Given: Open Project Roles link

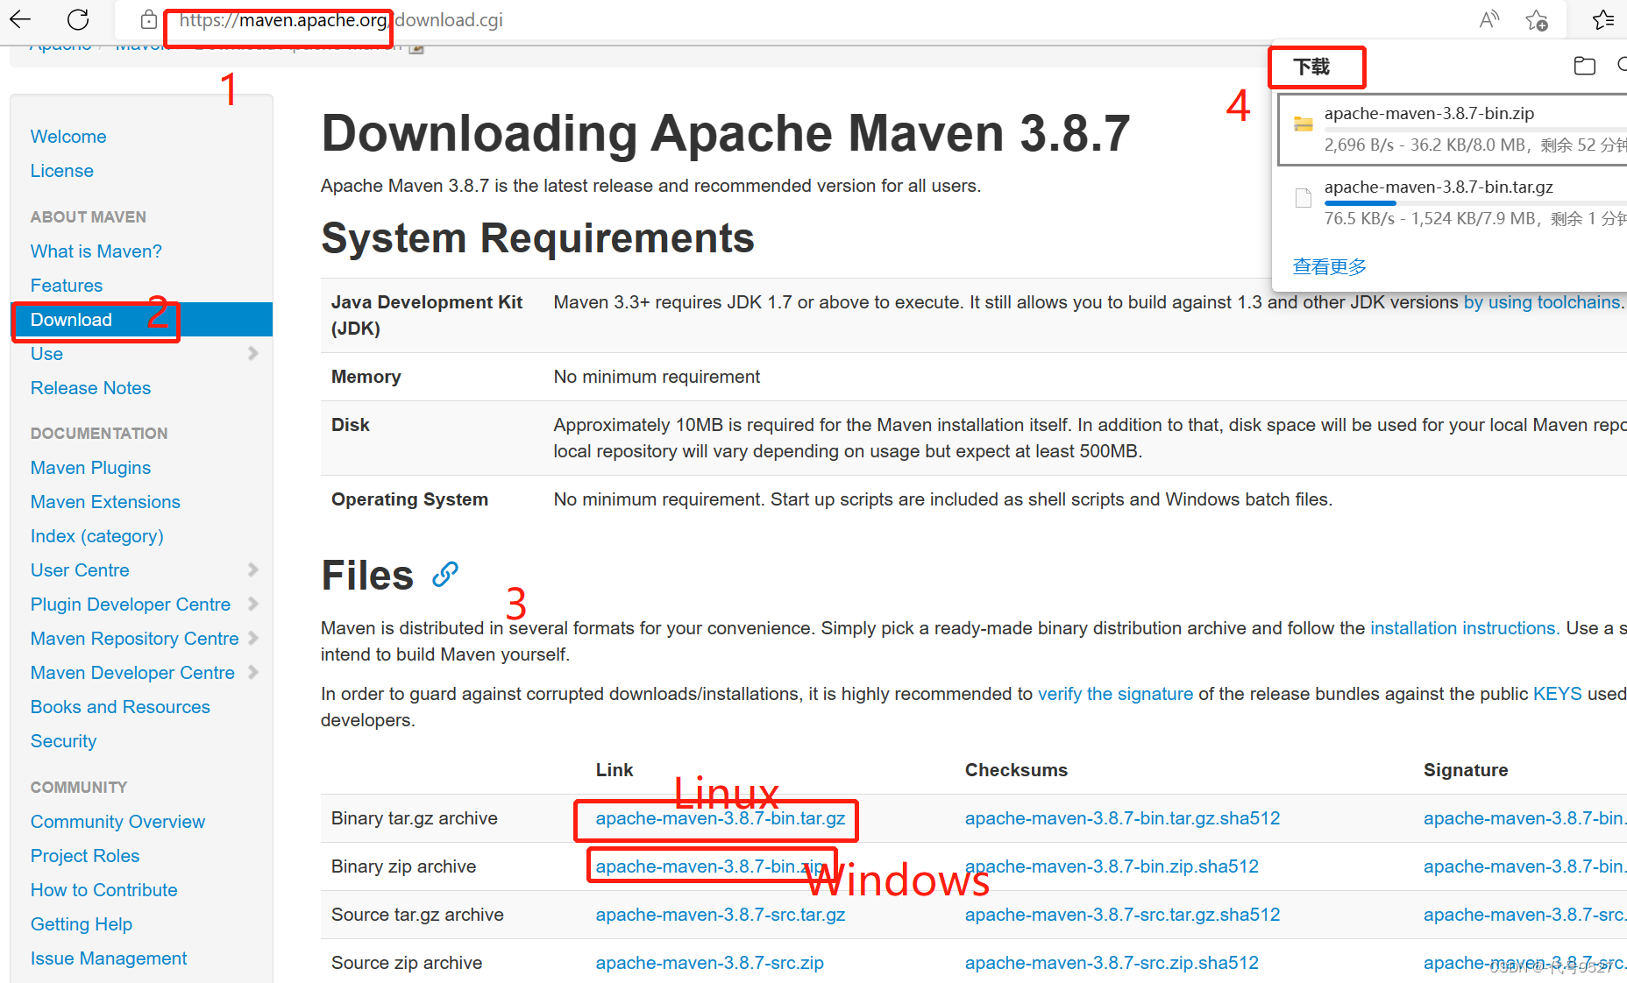Looking at the screenshot, I should coord(85,856).
